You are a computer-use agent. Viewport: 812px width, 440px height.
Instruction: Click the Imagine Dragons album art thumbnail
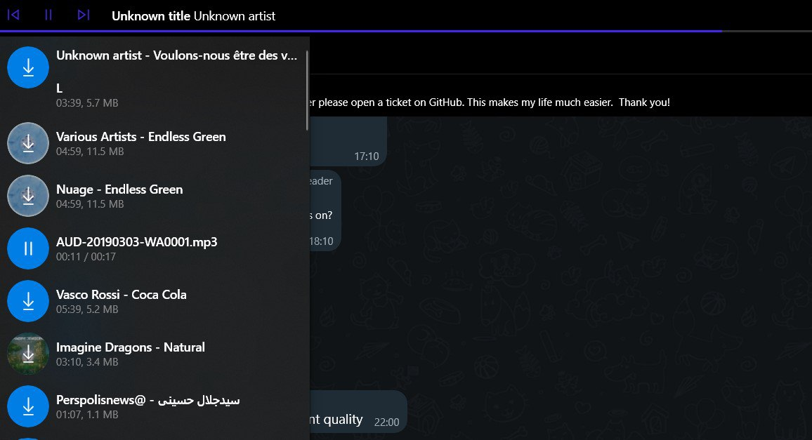coord(28,354)
